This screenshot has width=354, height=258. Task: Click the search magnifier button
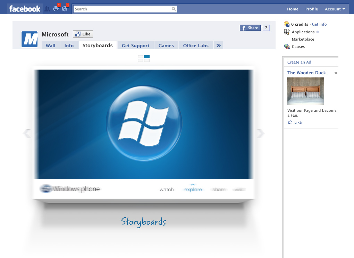click(174, 9)
